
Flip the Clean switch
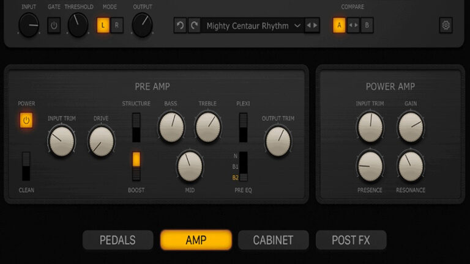pyautogui.click(x=26, y=166)
